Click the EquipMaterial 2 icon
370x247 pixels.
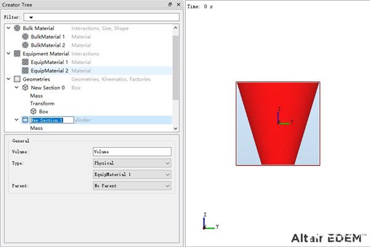pyautogui.click(x=25, y=70)
